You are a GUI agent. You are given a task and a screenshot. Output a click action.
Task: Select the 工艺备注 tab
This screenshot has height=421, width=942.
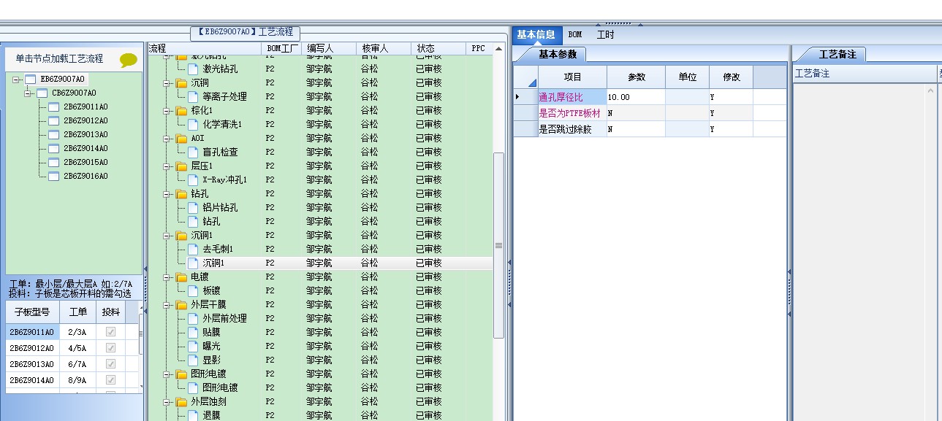[837, 54]
